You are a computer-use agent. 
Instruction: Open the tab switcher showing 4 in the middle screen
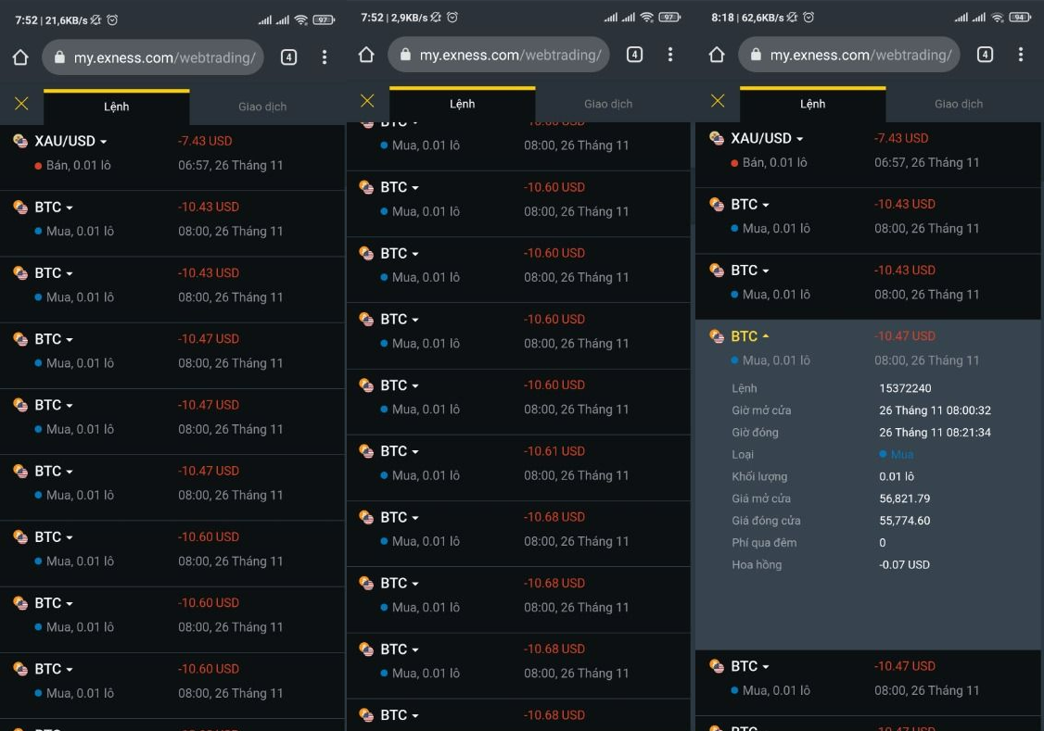634,55
